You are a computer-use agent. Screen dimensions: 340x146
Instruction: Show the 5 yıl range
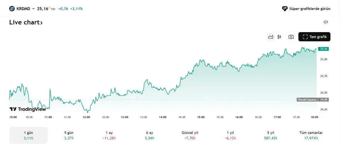click(271, 135)
